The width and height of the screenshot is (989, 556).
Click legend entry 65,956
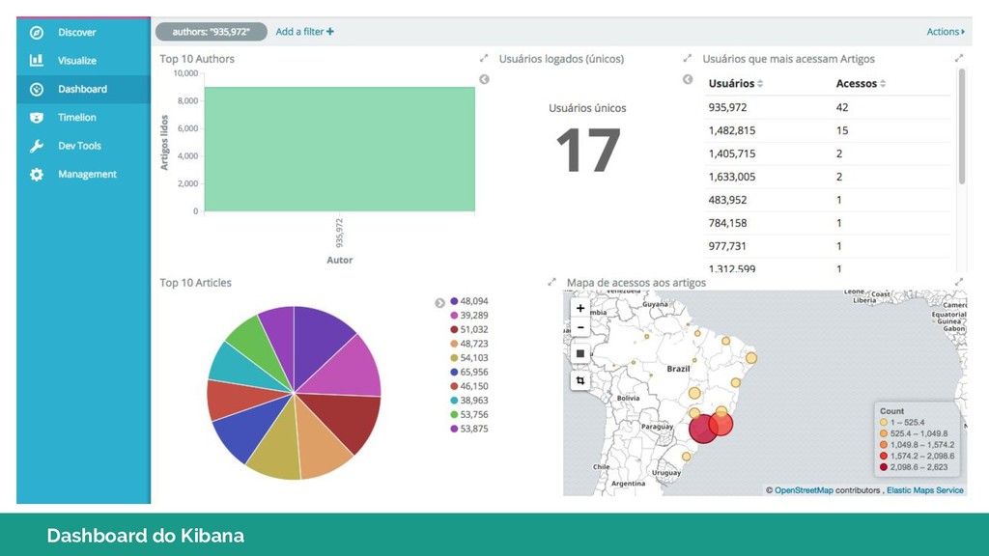468,372
